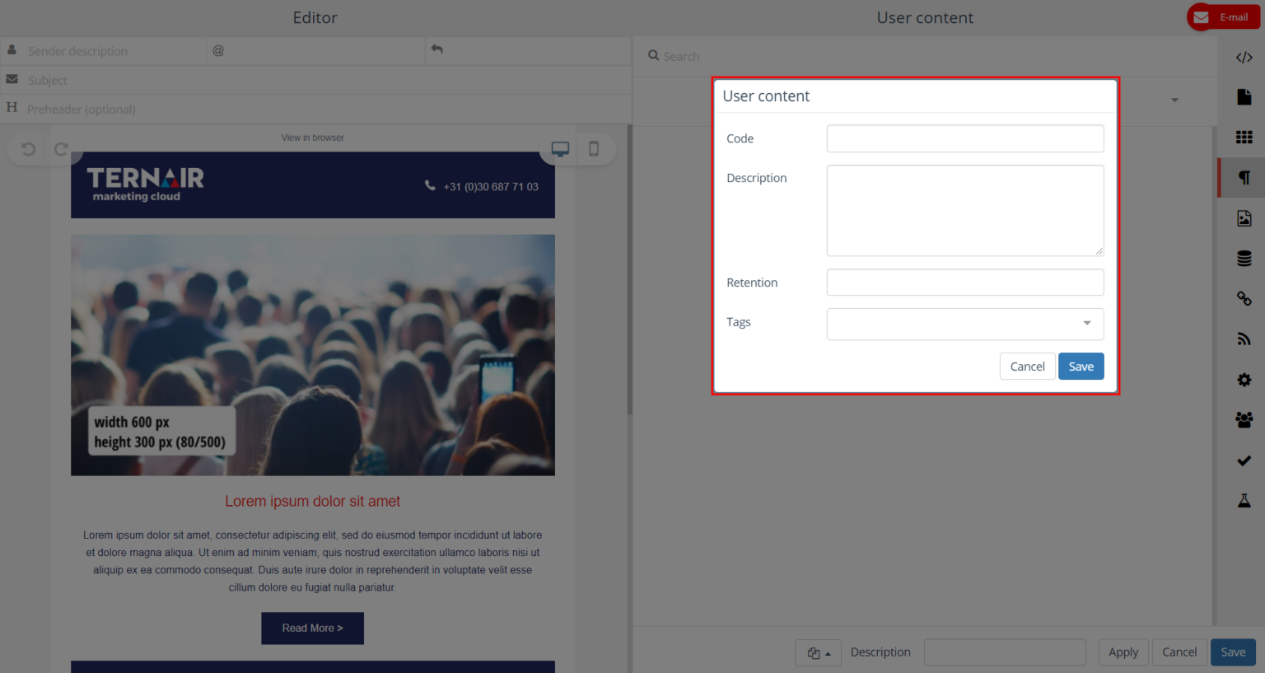The width and height of the screenshot is (1265, 673).
Task: Open the image file icon in sidebar
Action: pyautogui.click(x=1244, y=218)
